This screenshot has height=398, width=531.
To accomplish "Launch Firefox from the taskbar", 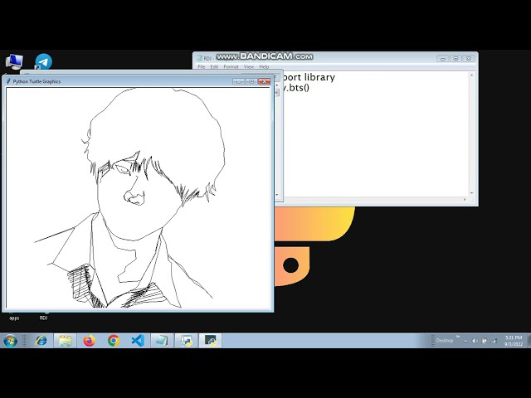I will [90, 341].
